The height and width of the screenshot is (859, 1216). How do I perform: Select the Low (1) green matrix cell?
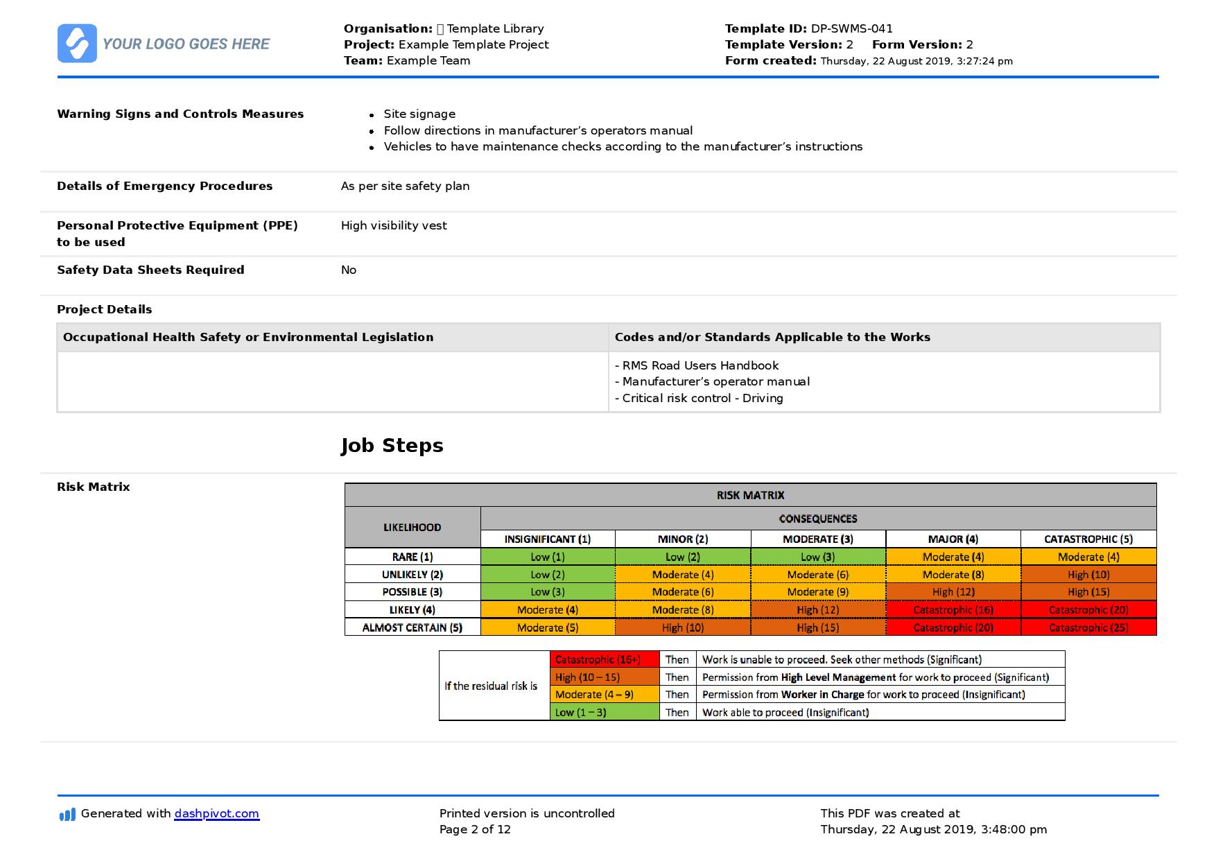(x=548, y=557)
